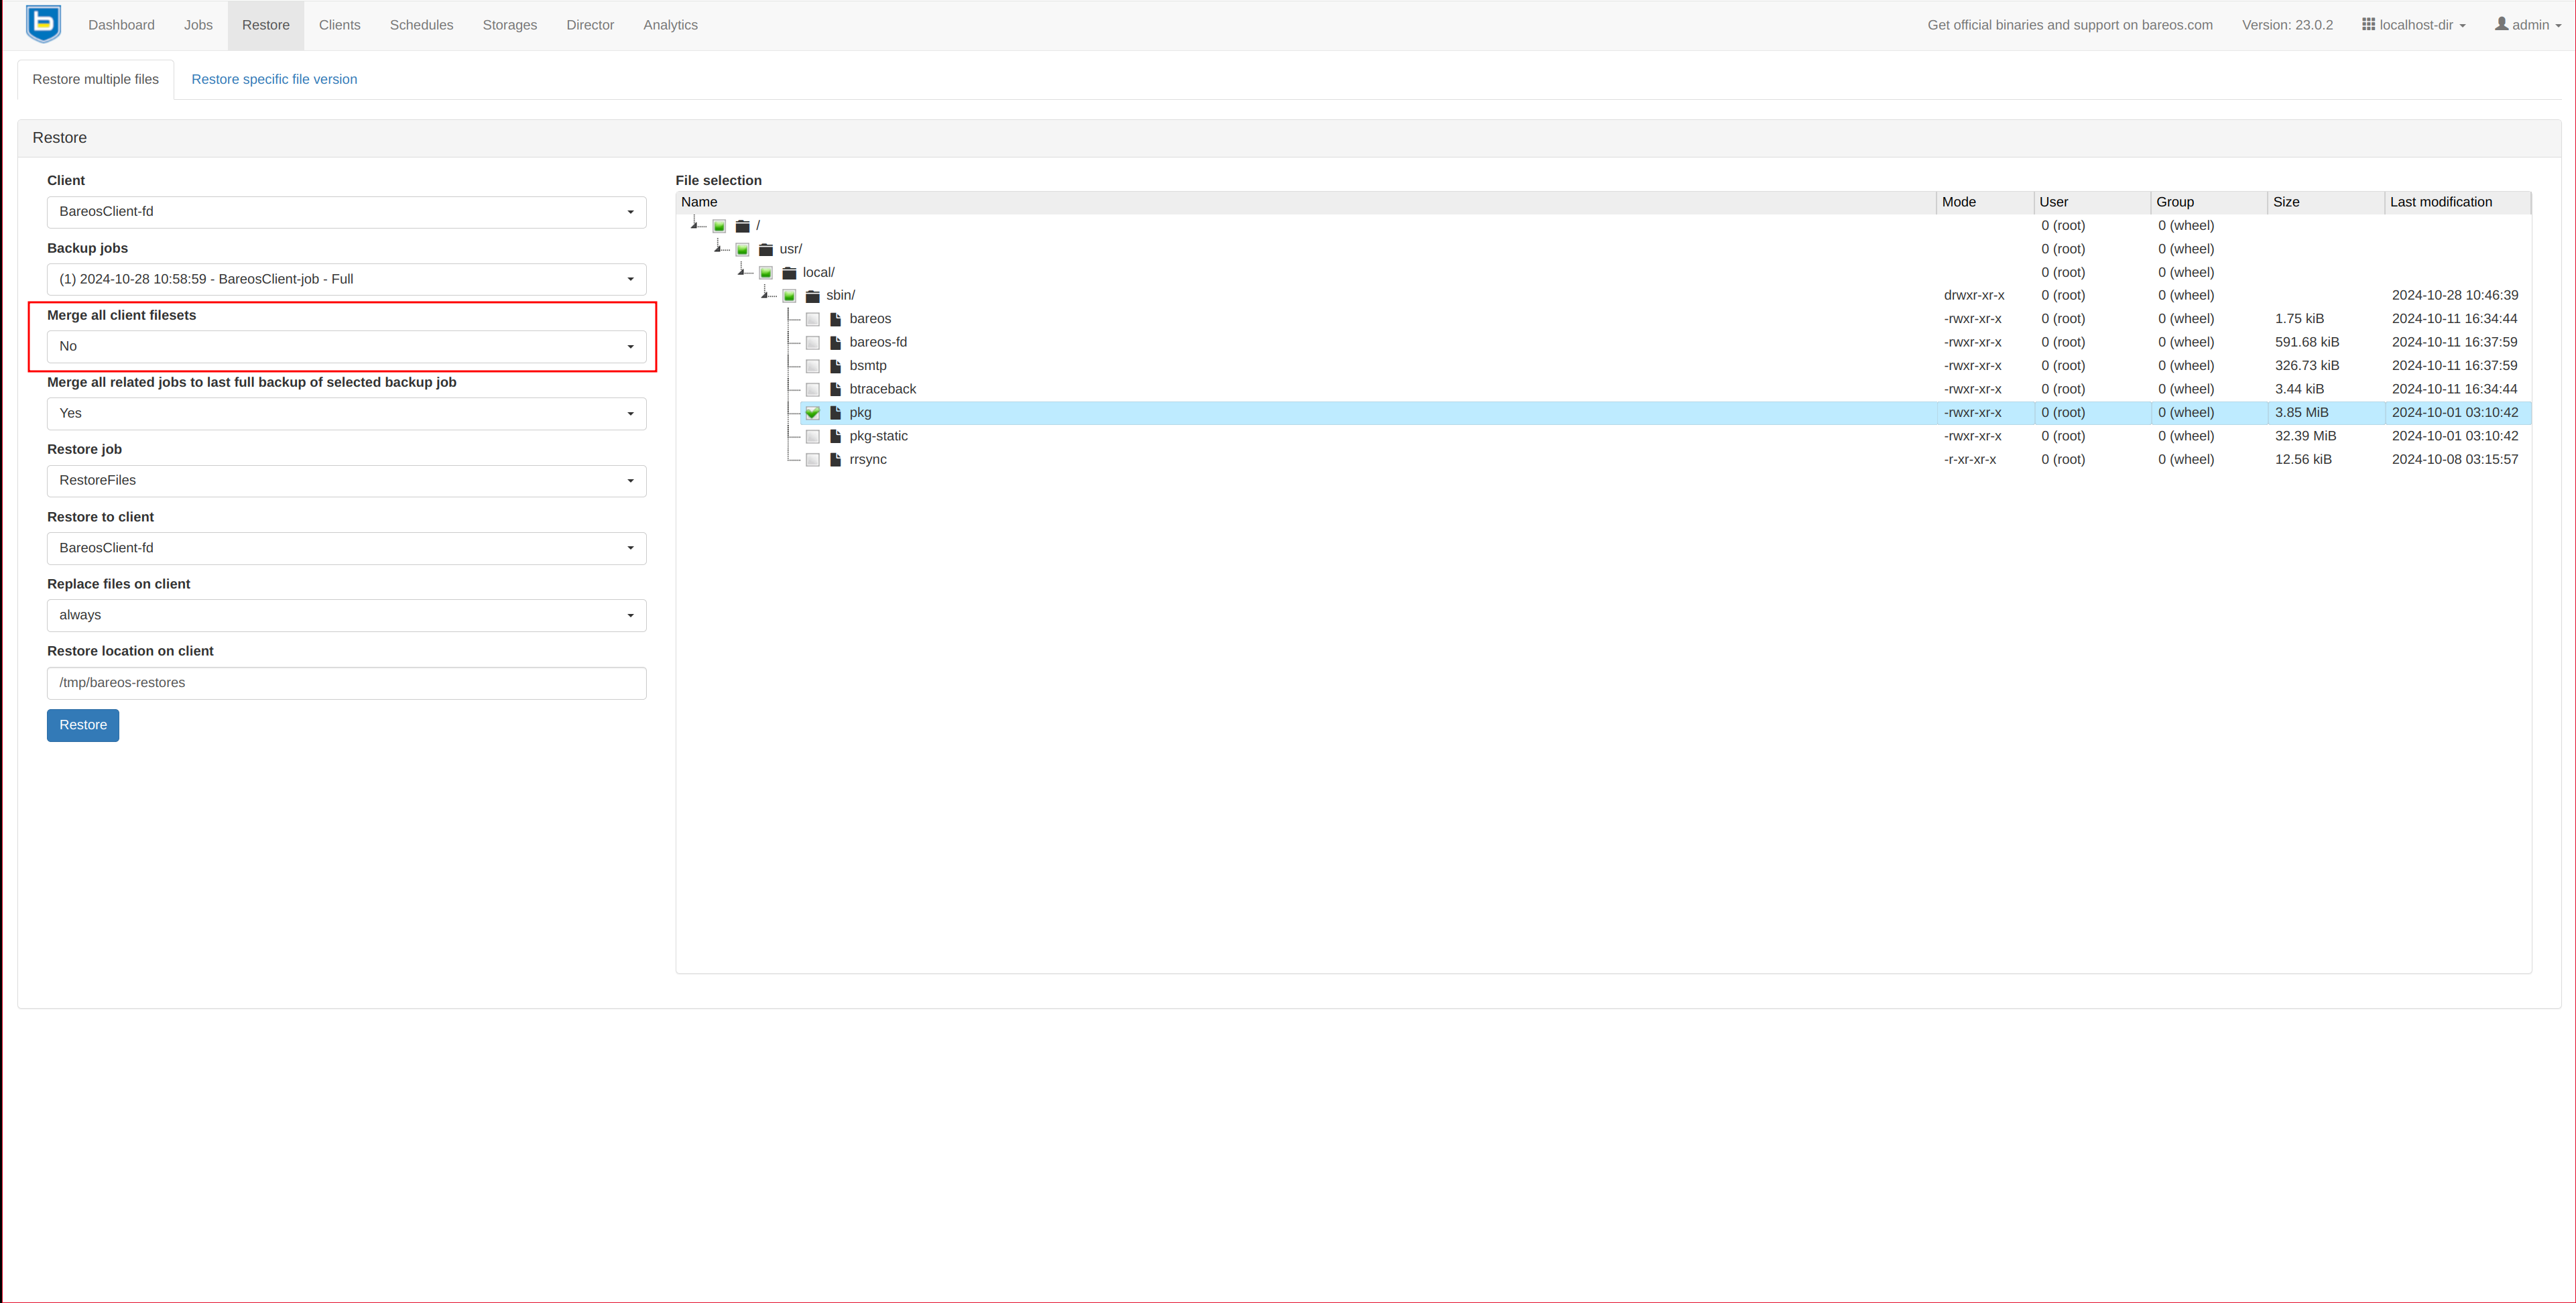Click the sbin folder icon
This screenshot has width=2576, height=1303.
(812, 296)
